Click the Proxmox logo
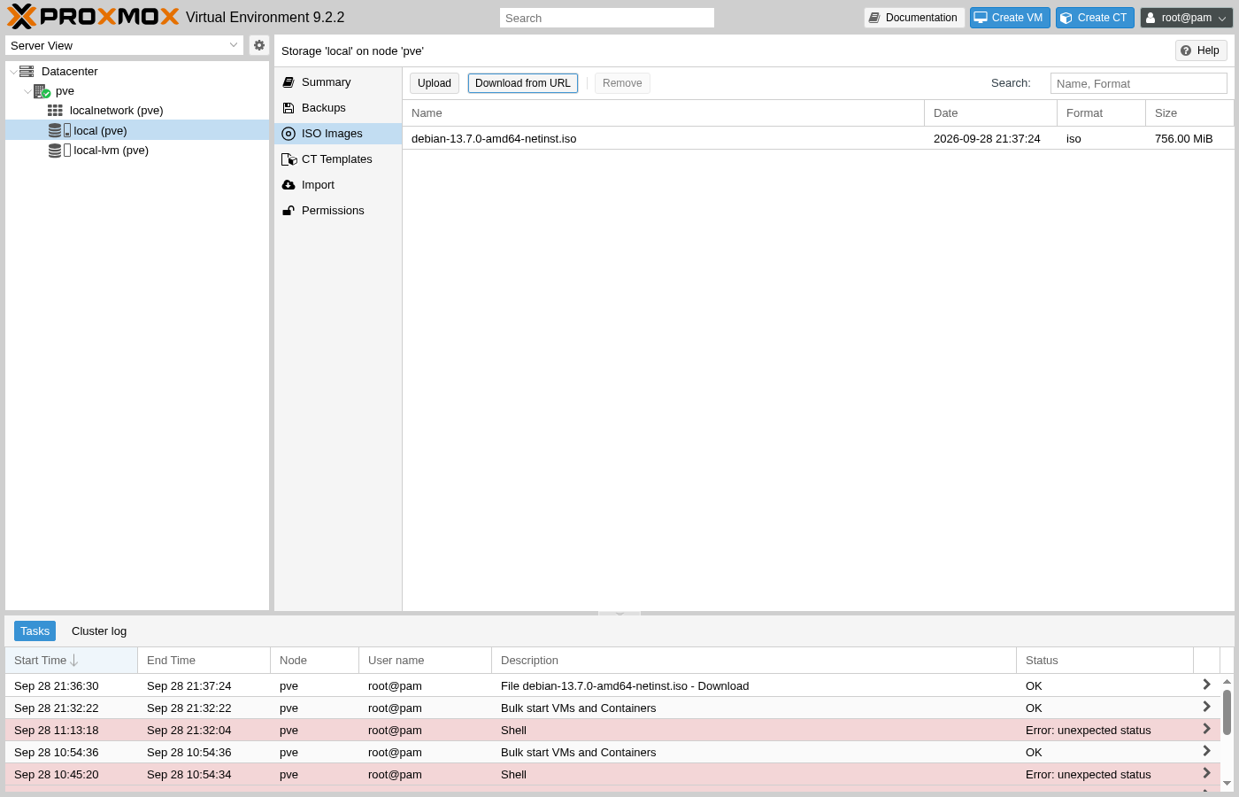The width and height of the screenshot is (1239, 797). [x=93, y=17]
